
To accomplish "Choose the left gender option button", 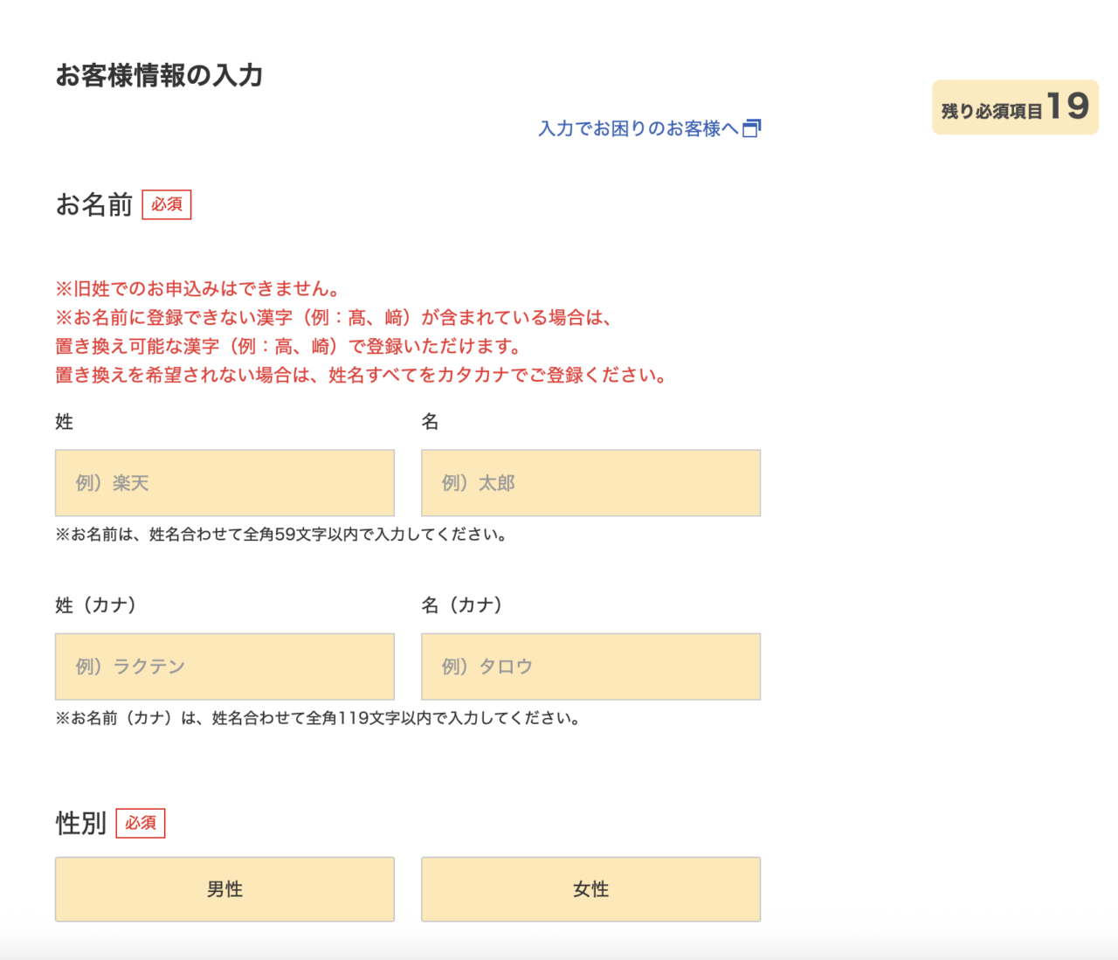I will 224,889.
